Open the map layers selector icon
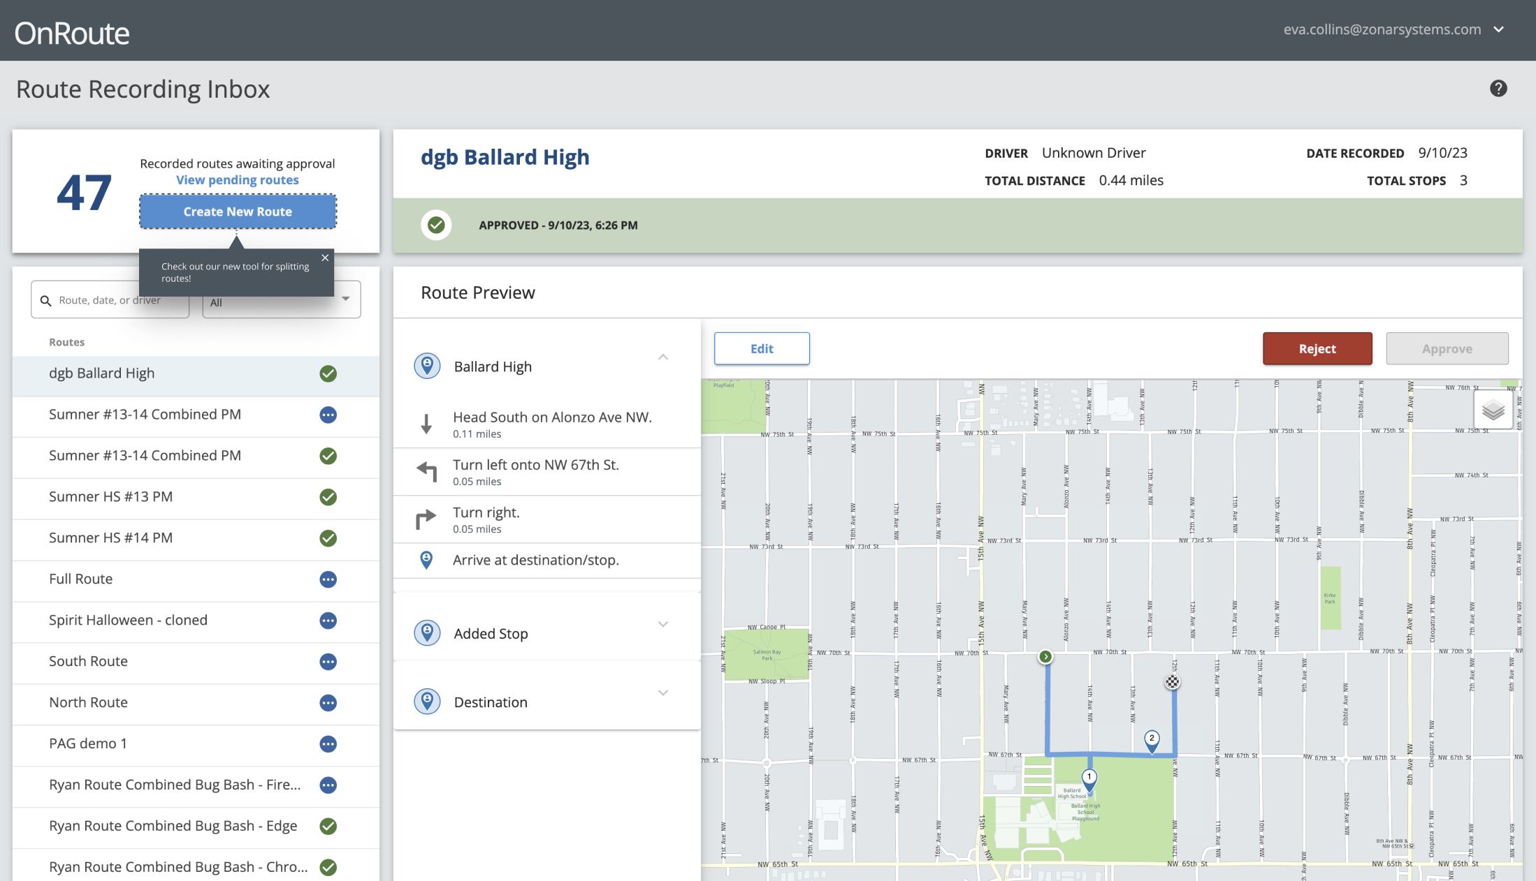The height and width of the screenshot is (881, 1536). click(1493, 410)
